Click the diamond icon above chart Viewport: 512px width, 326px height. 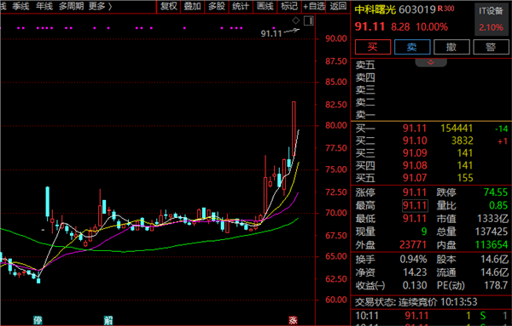coord(295,20)
